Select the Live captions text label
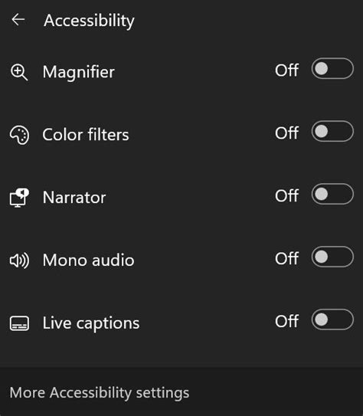 tap(91, 323)
